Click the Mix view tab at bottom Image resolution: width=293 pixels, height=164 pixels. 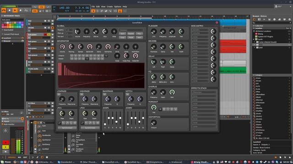point(19,157)
